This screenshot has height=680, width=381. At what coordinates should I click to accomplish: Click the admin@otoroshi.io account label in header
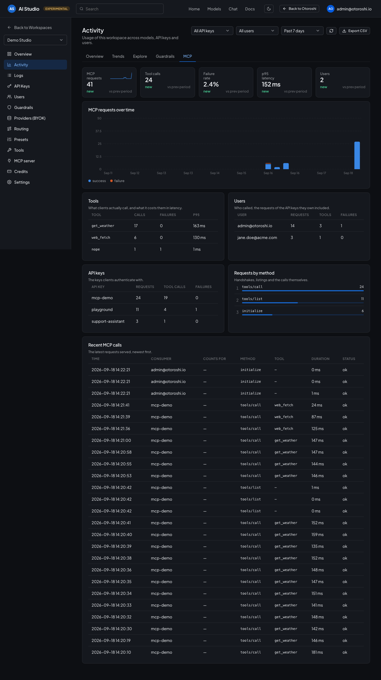tap(354, 9)
